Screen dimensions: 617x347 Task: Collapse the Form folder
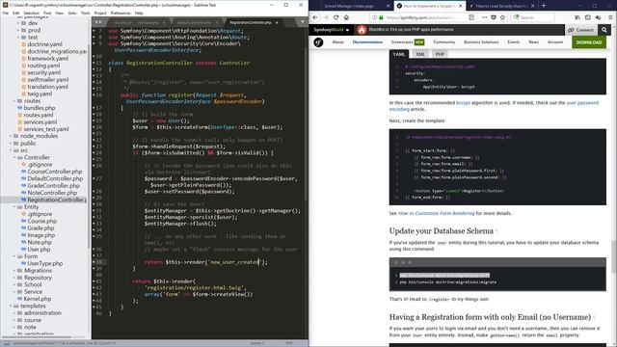(14, 256)
